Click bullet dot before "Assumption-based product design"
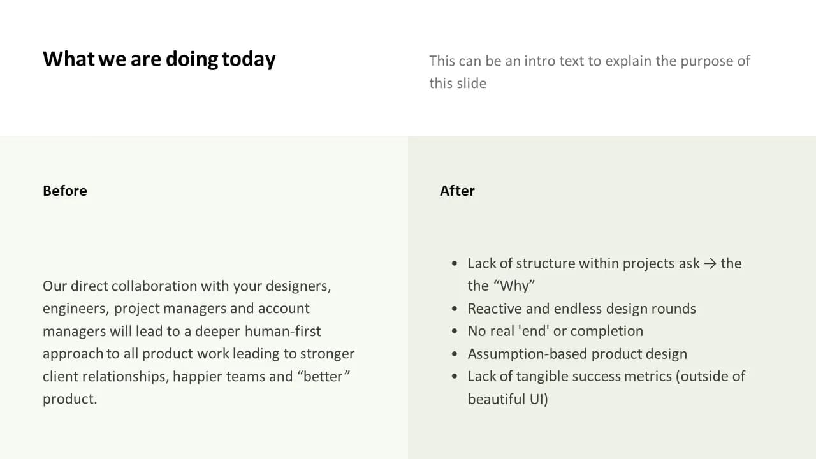Viewport: 816px width, 459px height. tap(455, 354)
